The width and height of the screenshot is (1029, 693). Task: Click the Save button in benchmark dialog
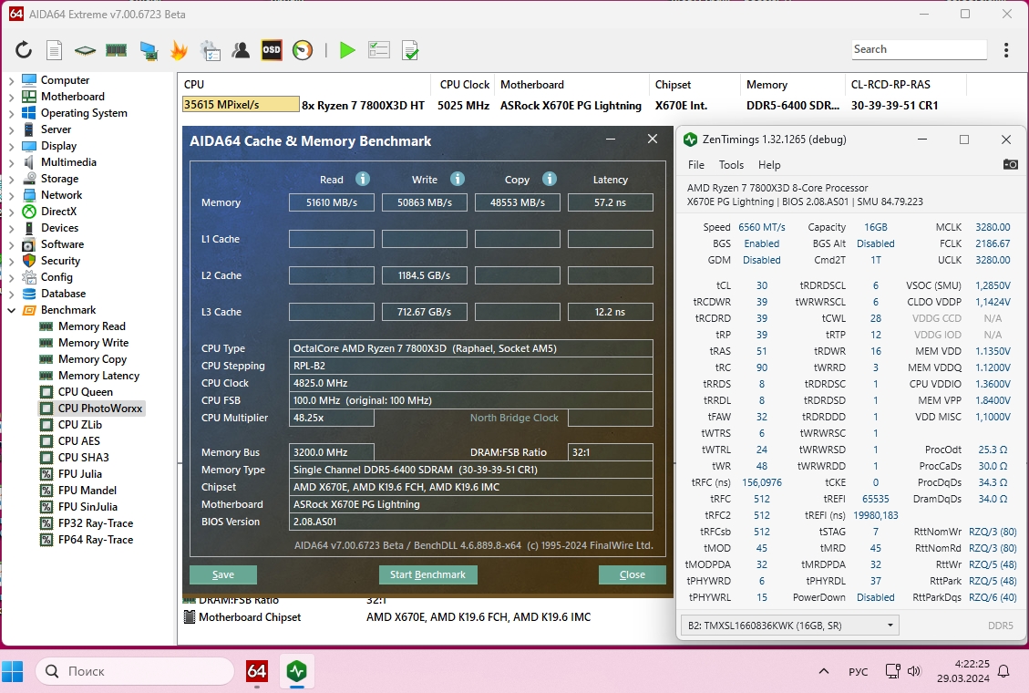point(223,574)
